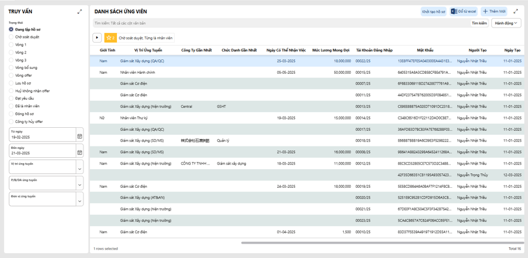
Task: Click the Tìm kiếm button
Action: [479, 23]
